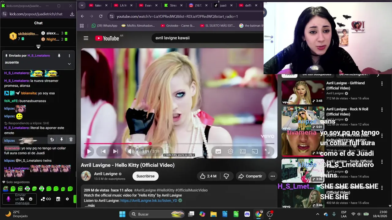The width and height of the screenshot is (392, 220).
Task: Open File Explorer from the taskbar
Action: coord(213,214)
